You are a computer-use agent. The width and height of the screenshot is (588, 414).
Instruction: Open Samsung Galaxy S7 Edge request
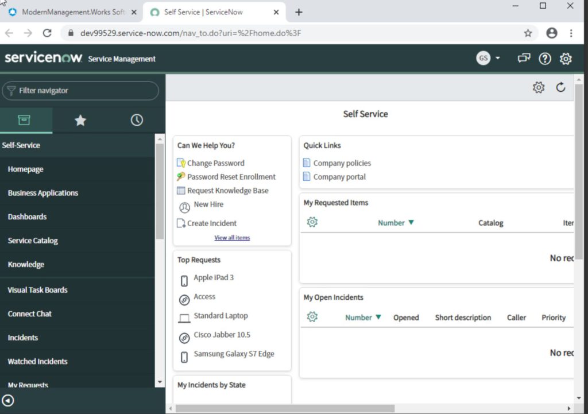(x=234, y=354)
